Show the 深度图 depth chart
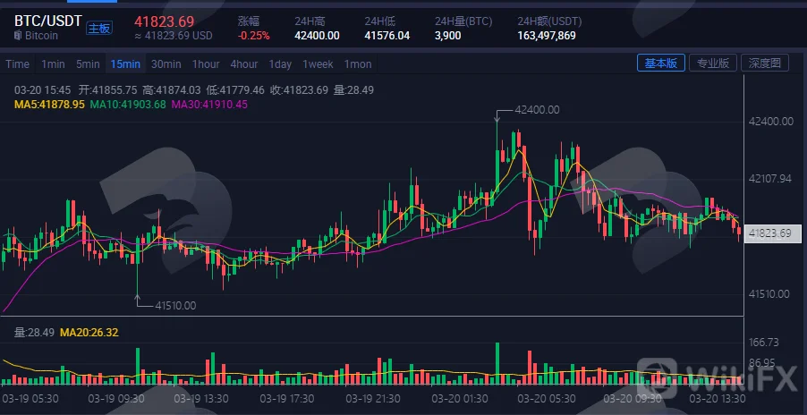The image size is (807, 415). [x=765, y=63]
